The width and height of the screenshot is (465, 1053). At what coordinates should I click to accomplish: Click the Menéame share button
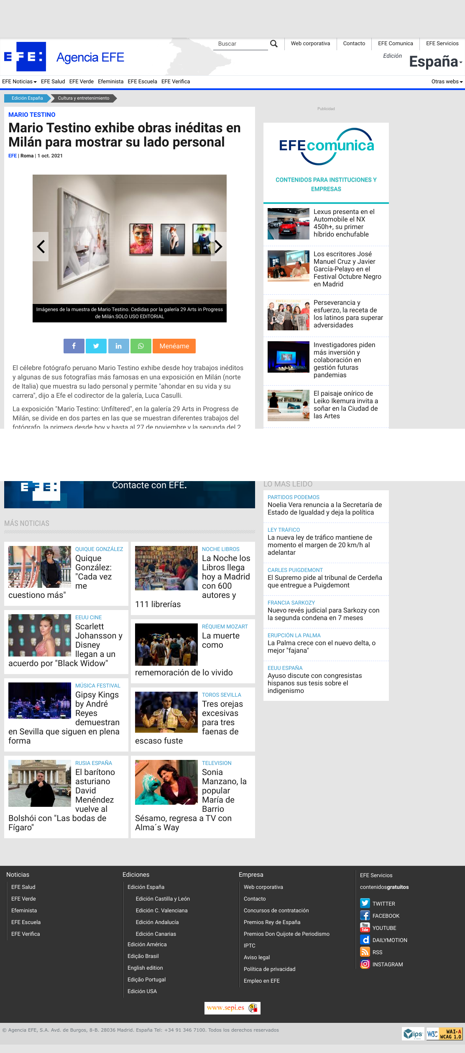174,346
